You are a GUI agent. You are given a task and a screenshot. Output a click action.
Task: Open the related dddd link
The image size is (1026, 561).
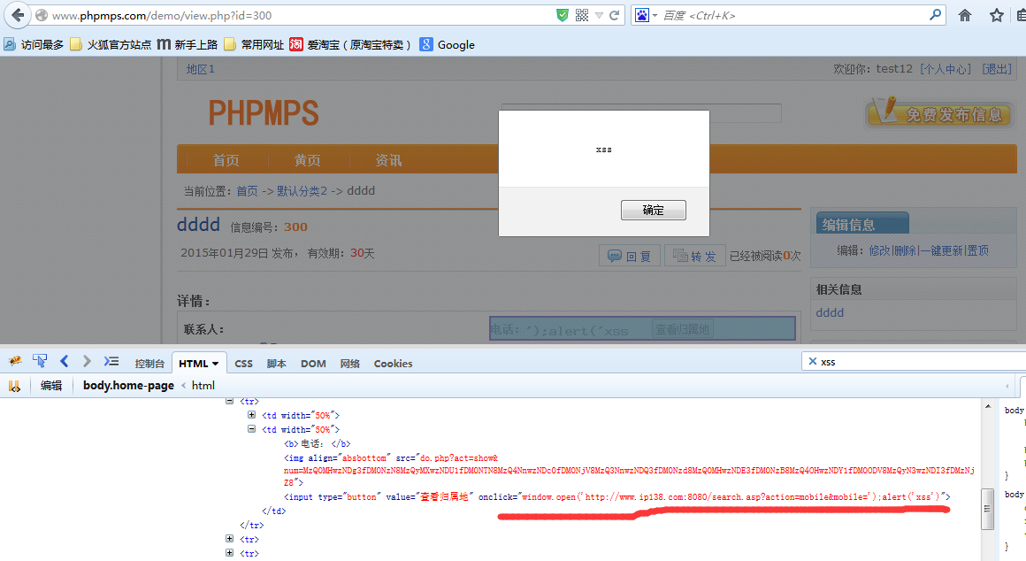tap(830, 313)
